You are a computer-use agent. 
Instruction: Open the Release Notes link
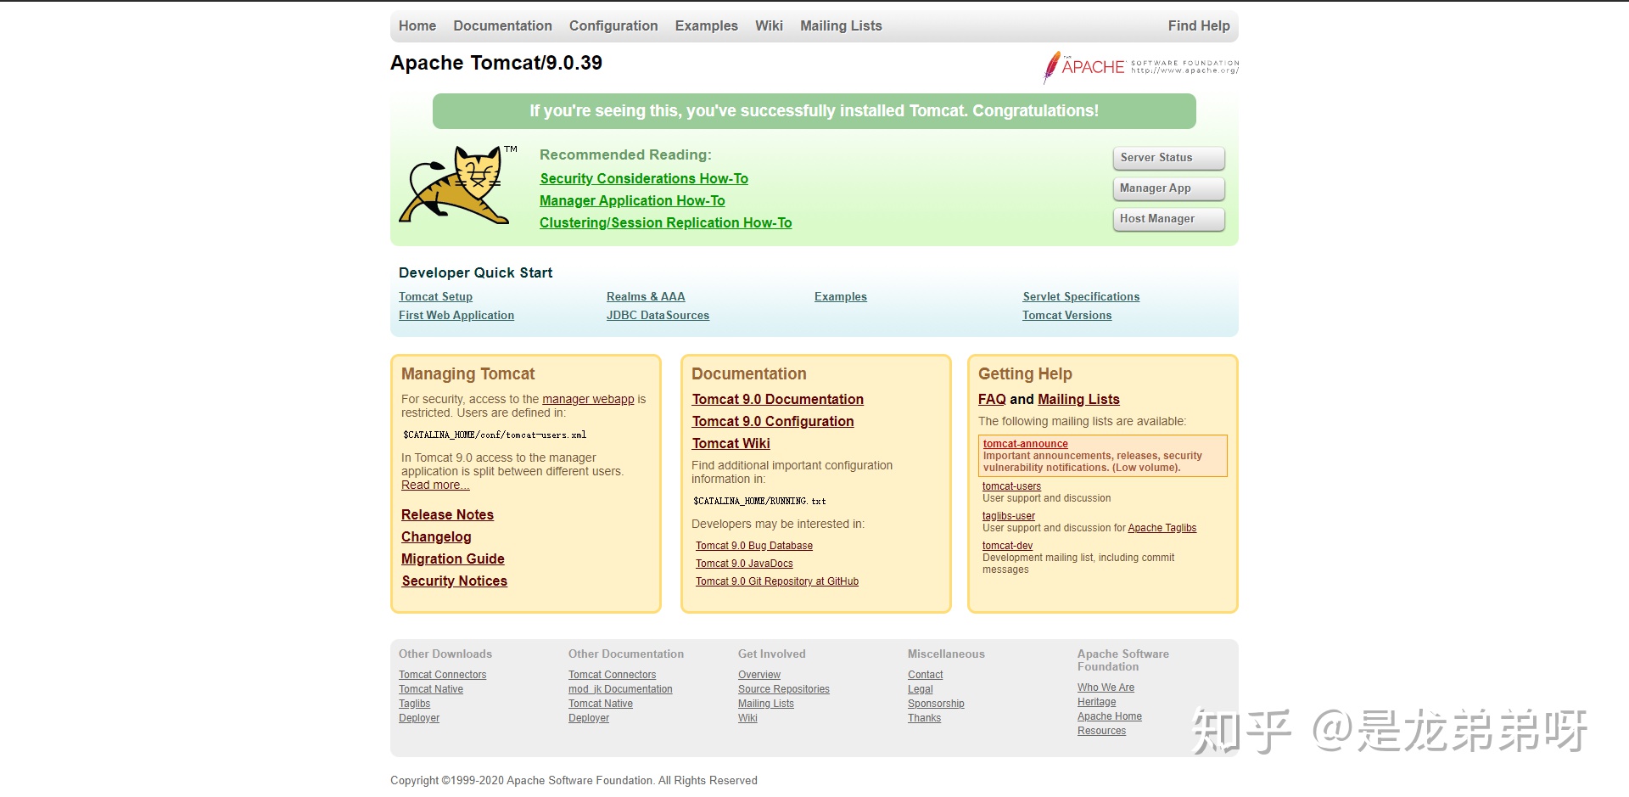447,515
